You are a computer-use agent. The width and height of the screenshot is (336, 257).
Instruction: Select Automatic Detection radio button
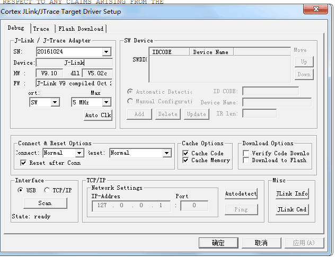(130, 92)
